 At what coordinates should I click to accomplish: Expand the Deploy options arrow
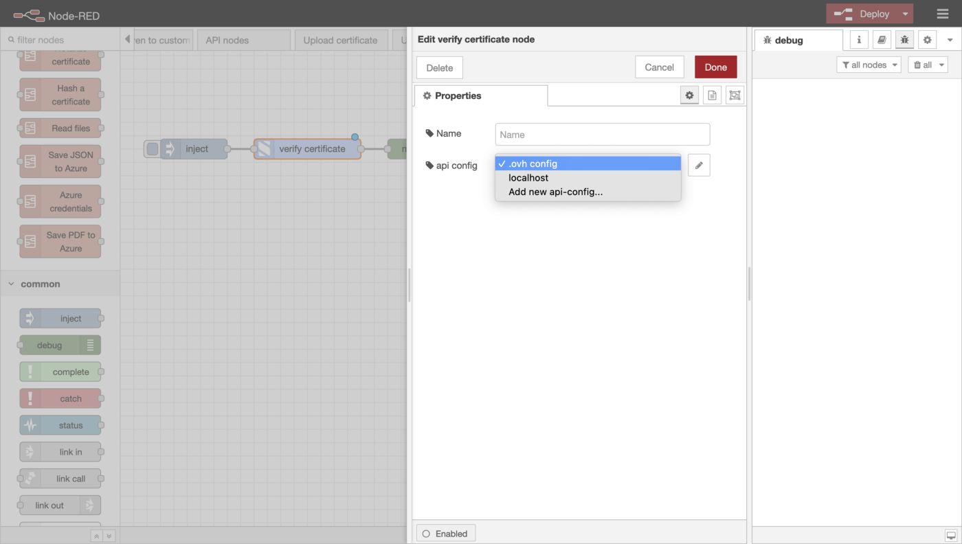click(x=906, y=14)
